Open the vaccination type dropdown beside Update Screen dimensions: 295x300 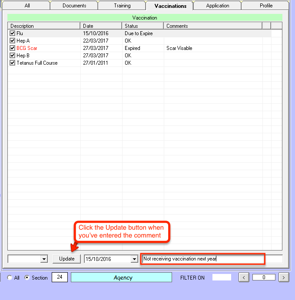pyautogui.click(x=43, y=259)
